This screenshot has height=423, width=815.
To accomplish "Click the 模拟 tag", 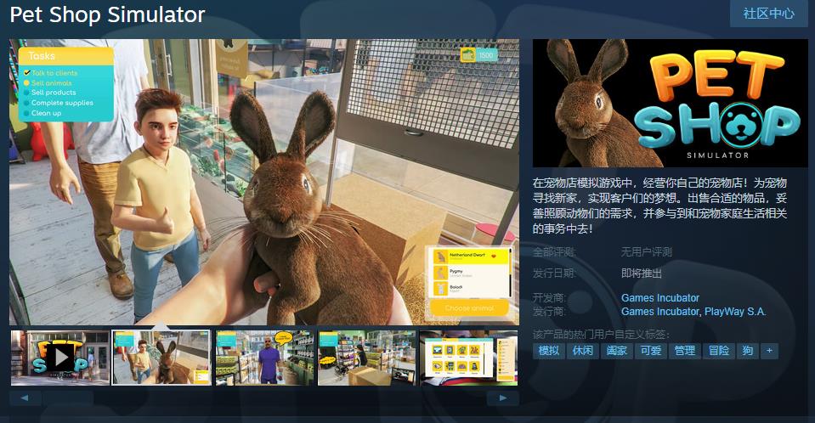I will (x=549, y=351).
